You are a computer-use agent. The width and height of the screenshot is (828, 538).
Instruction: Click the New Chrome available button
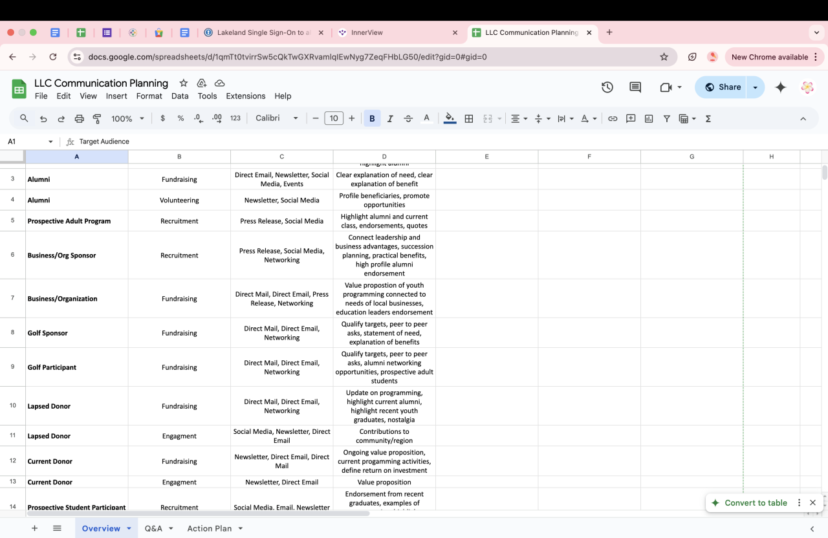click(x=769, y=57)
